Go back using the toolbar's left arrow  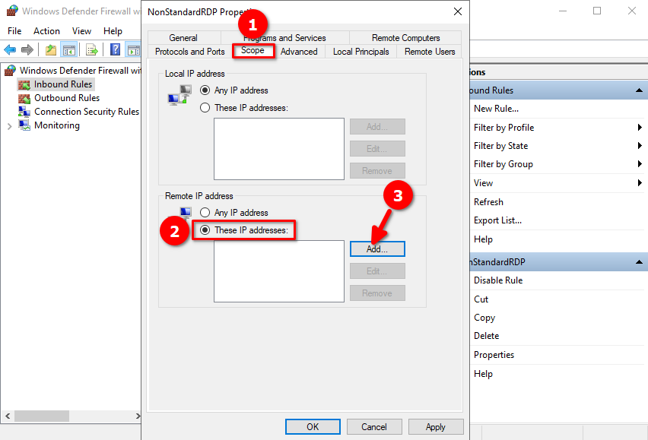[x=10, y=50]
